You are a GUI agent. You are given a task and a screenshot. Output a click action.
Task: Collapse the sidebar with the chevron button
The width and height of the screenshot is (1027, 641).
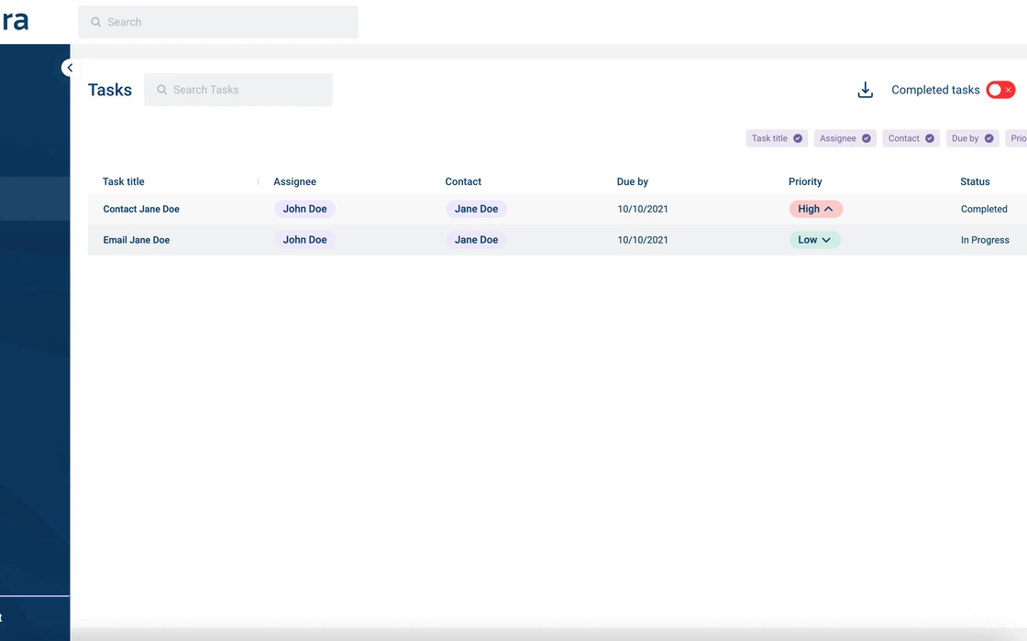click(x=70, y=68)
